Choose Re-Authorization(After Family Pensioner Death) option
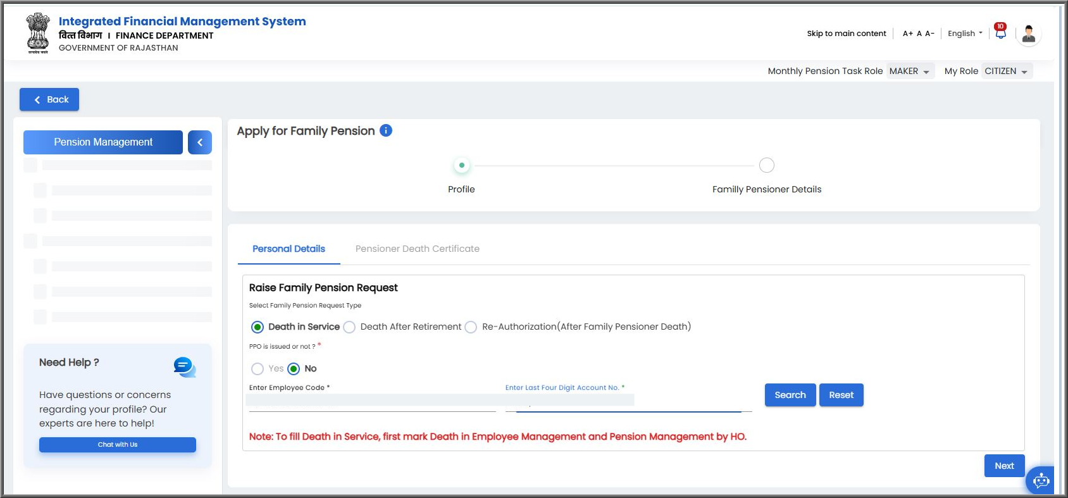This screenshot has width=1068, height=498. click(471, 327)
